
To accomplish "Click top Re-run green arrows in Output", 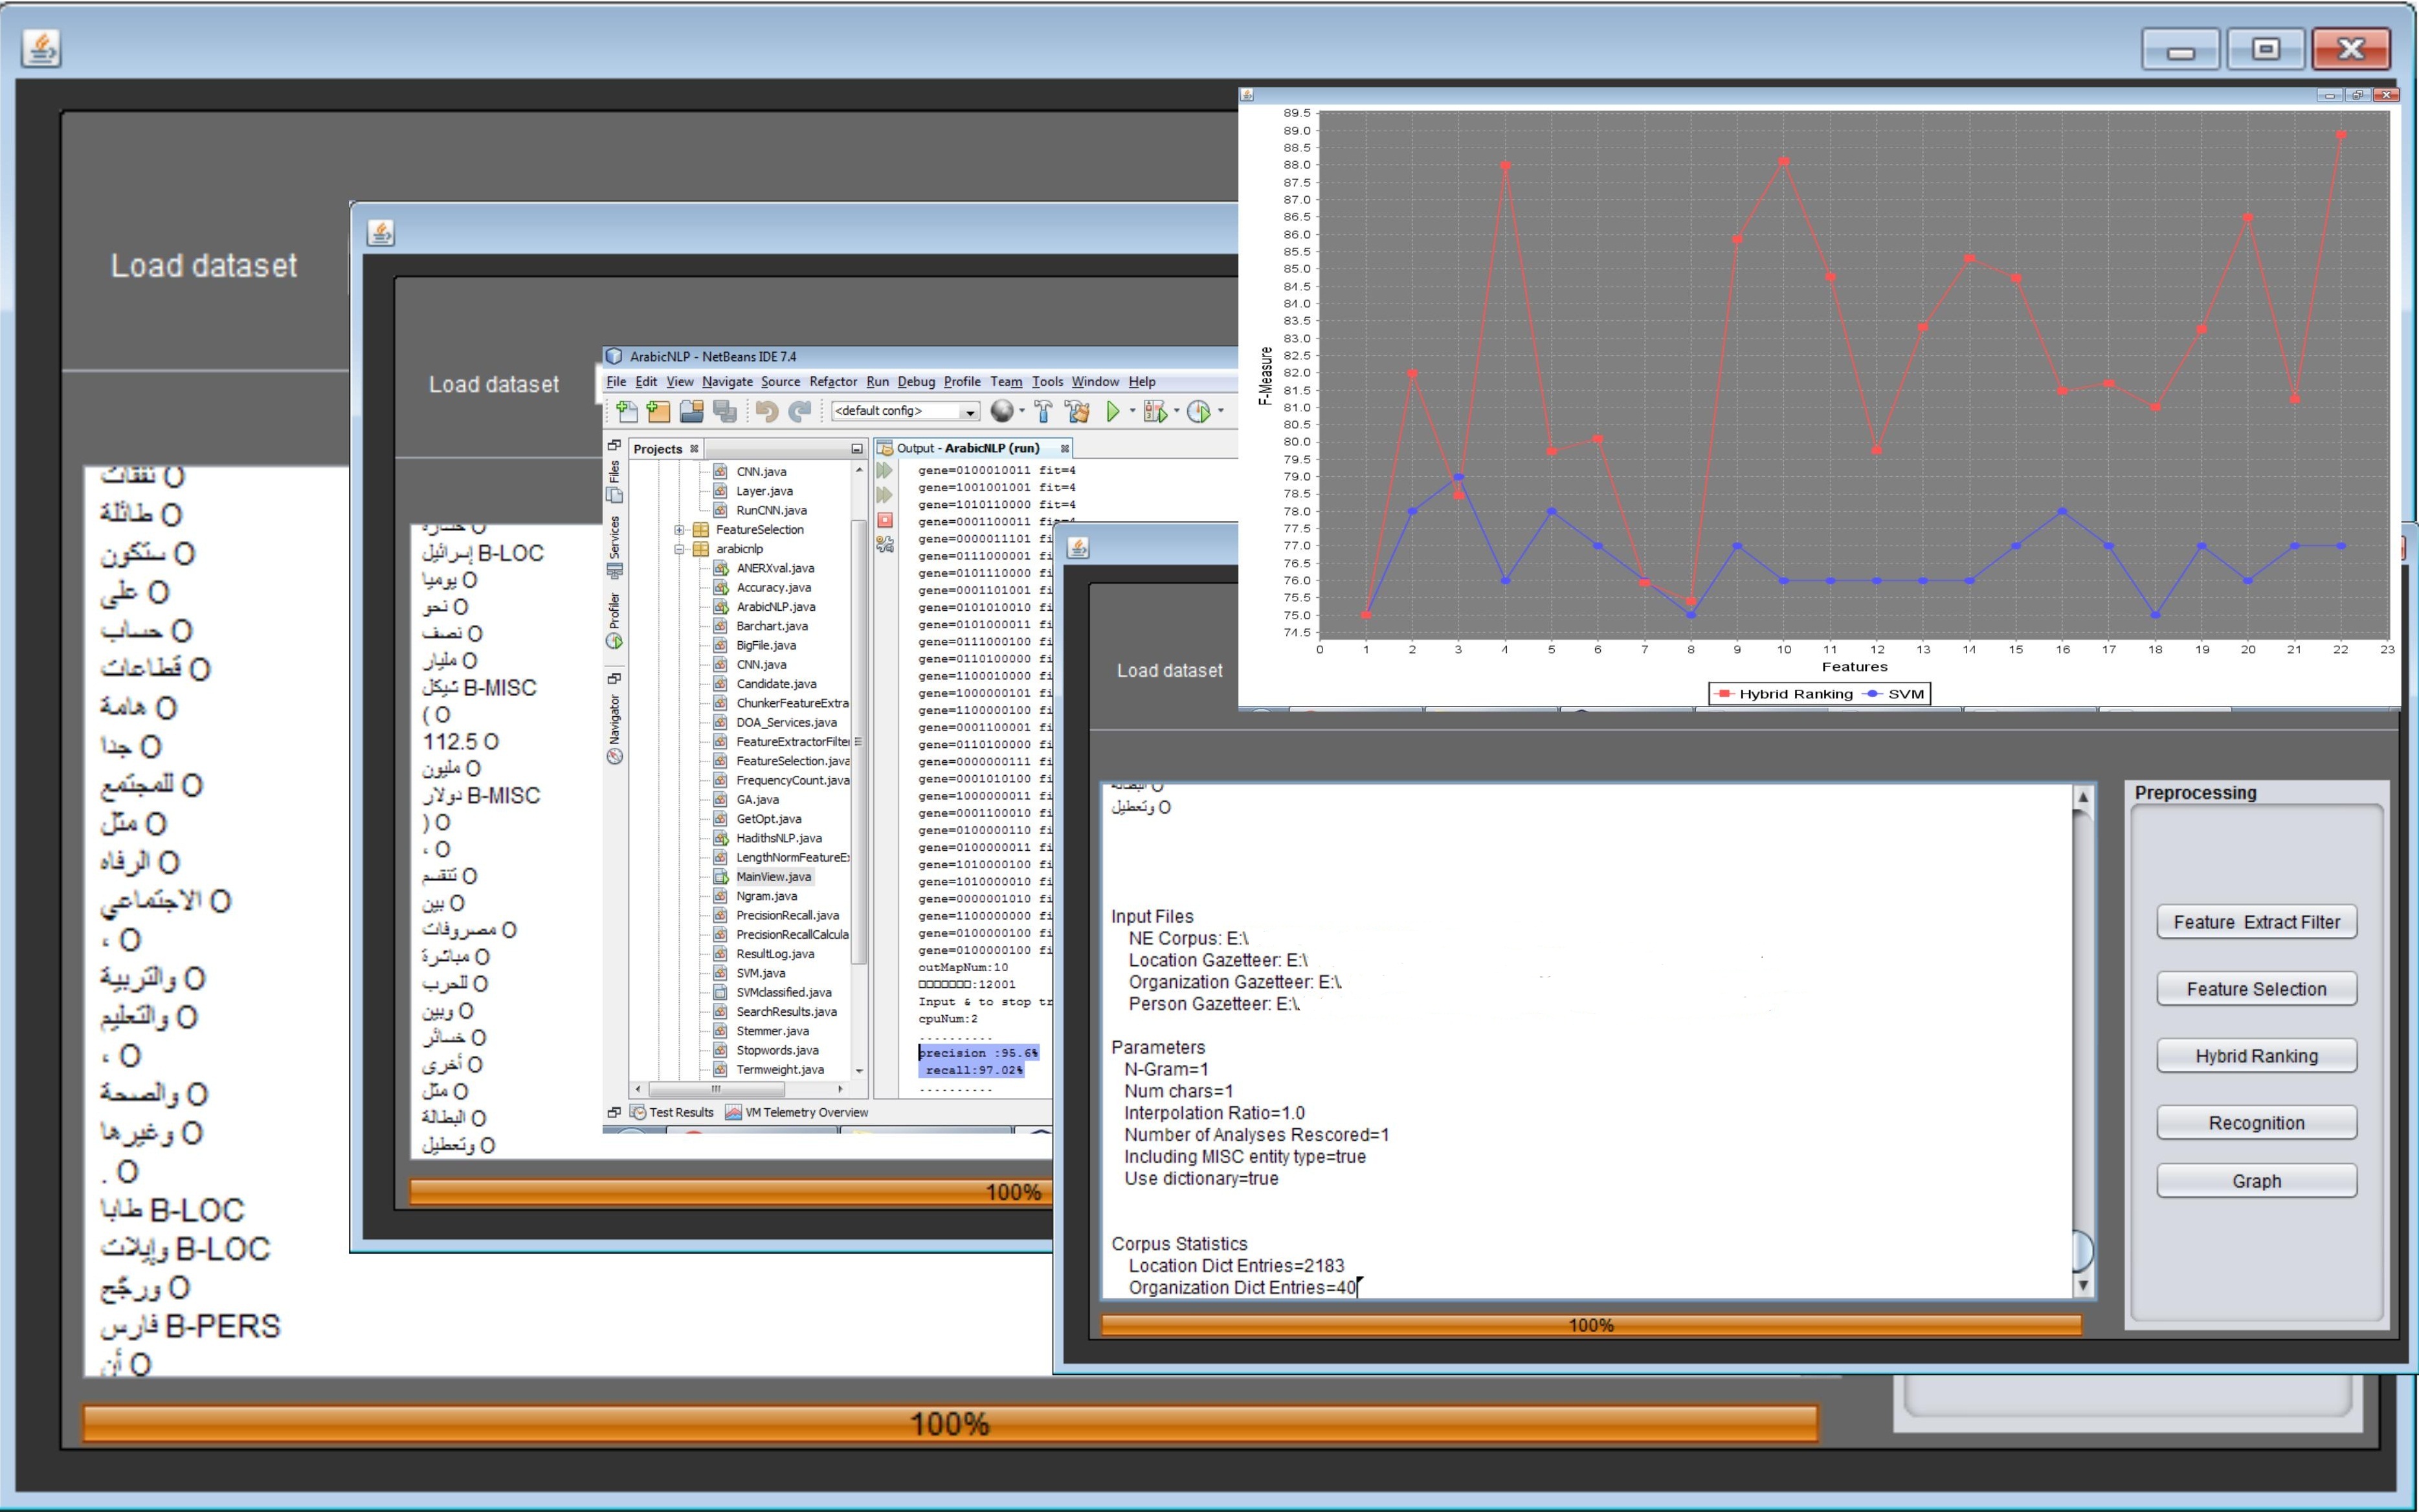I will pyautogui.click(x=884, y=470).
